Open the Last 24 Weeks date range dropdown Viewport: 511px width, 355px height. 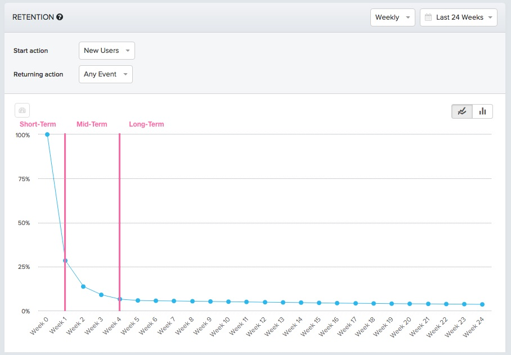[458, 17]
